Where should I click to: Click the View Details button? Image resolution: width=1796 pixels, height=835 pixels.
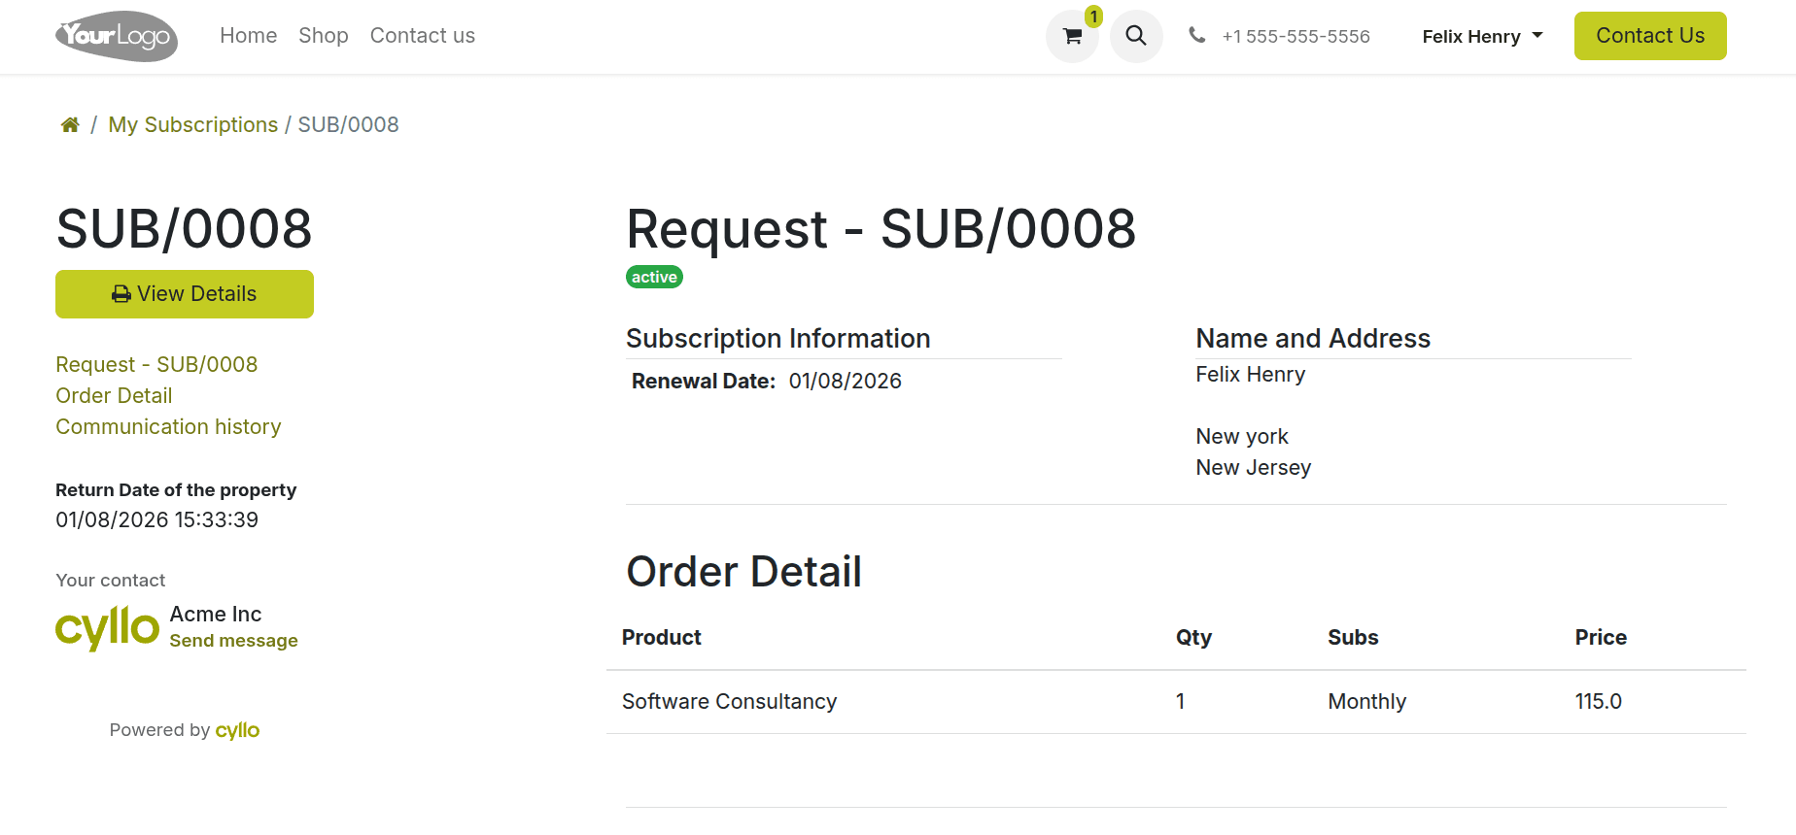(184, 293)
